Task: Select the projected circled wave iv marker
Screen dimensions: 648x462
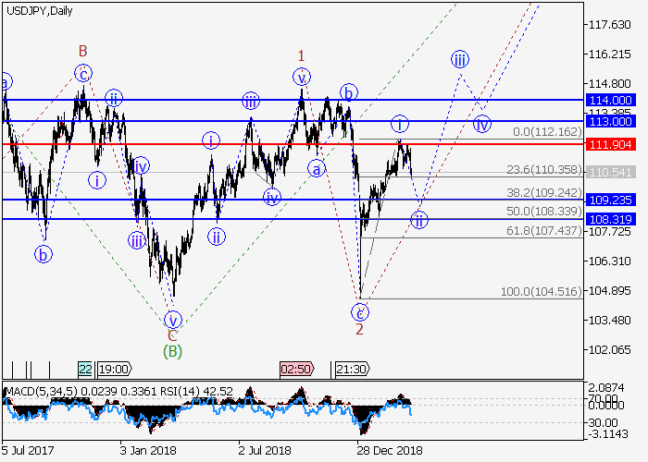Action: tap(481, 123)
